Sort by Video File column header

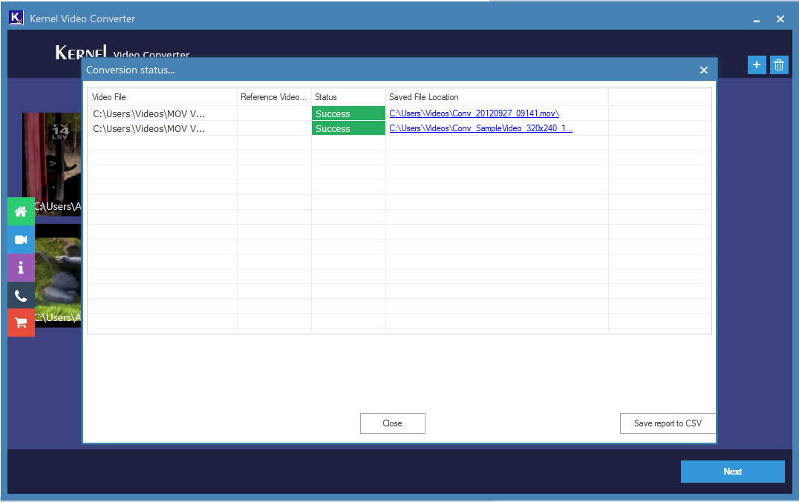click(162, 97)
